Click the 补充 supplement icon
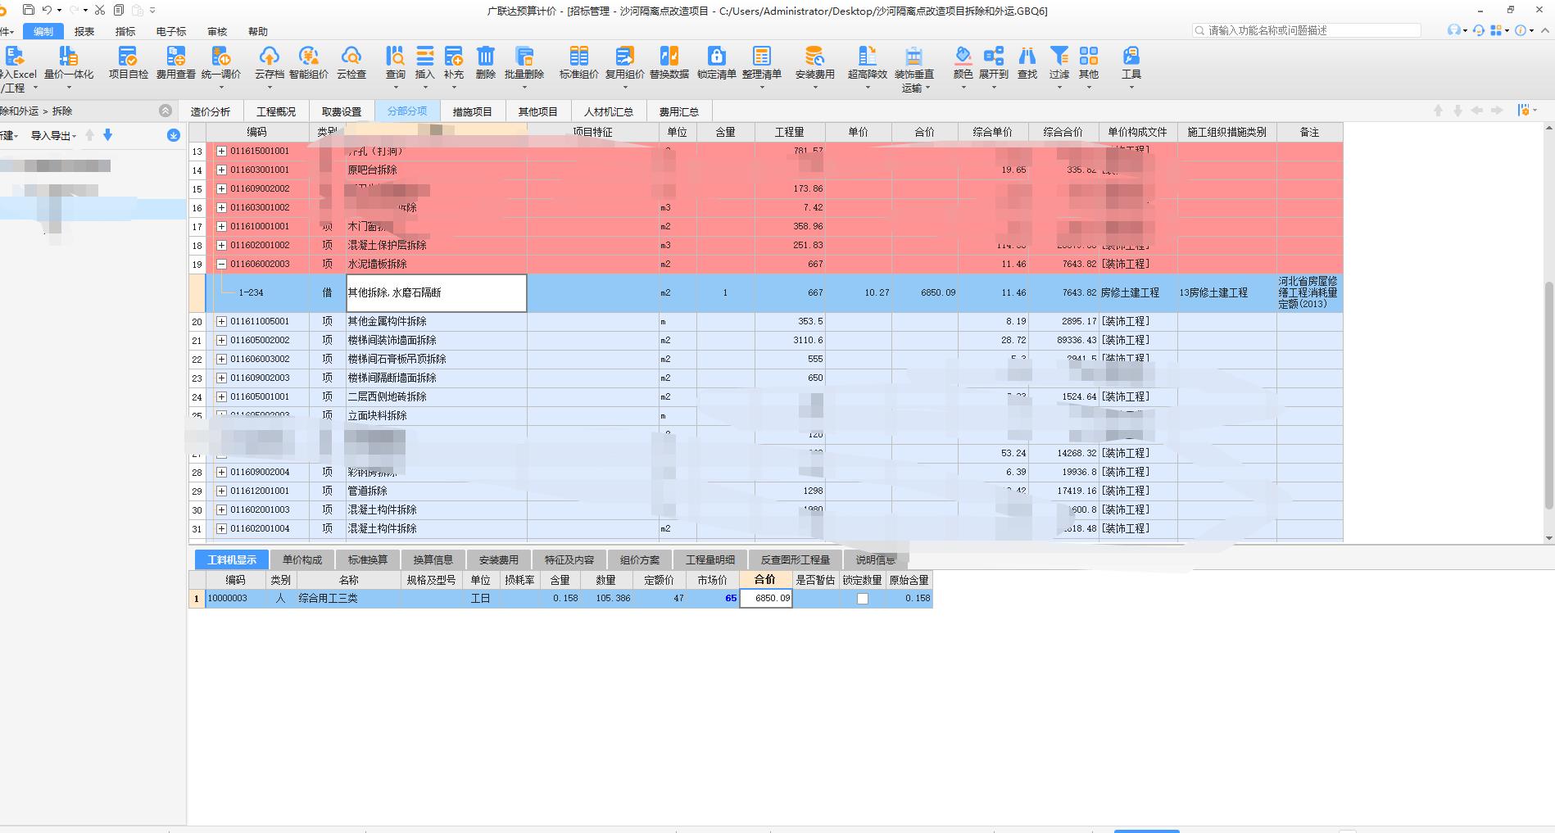Viewport: 1555px width, 833px height. 454,57
